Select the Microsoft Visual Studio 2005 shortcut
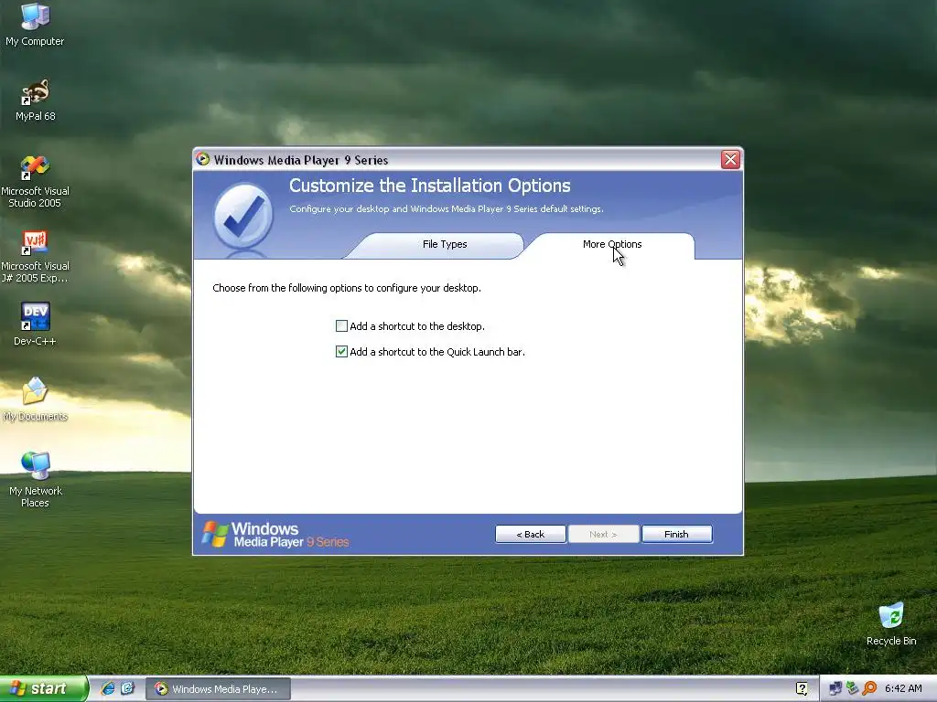Image resolution: width=937 pixels, height=702 pixels. coord(36,182)
